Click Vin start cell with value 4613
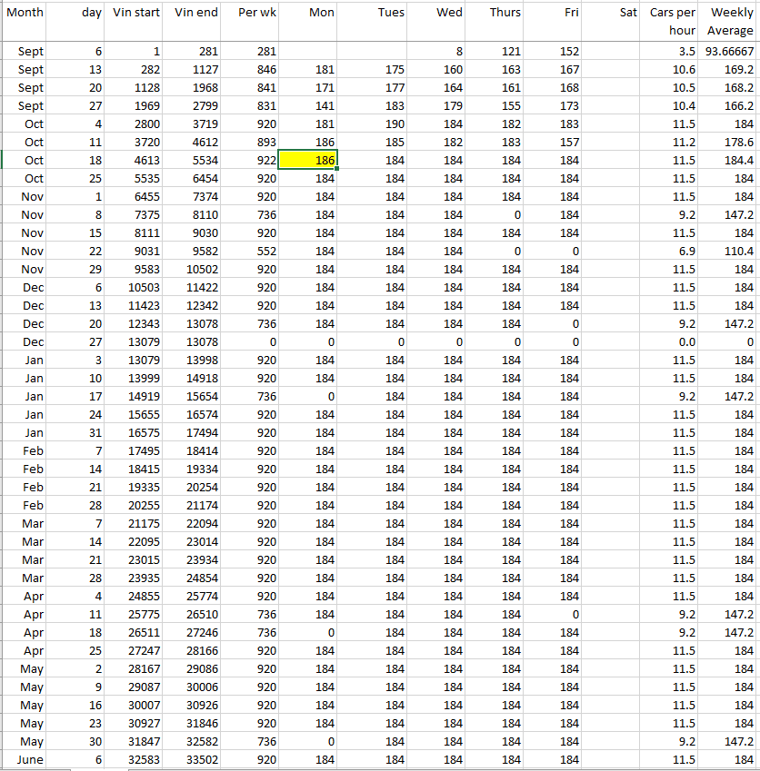 coord(135,160)
